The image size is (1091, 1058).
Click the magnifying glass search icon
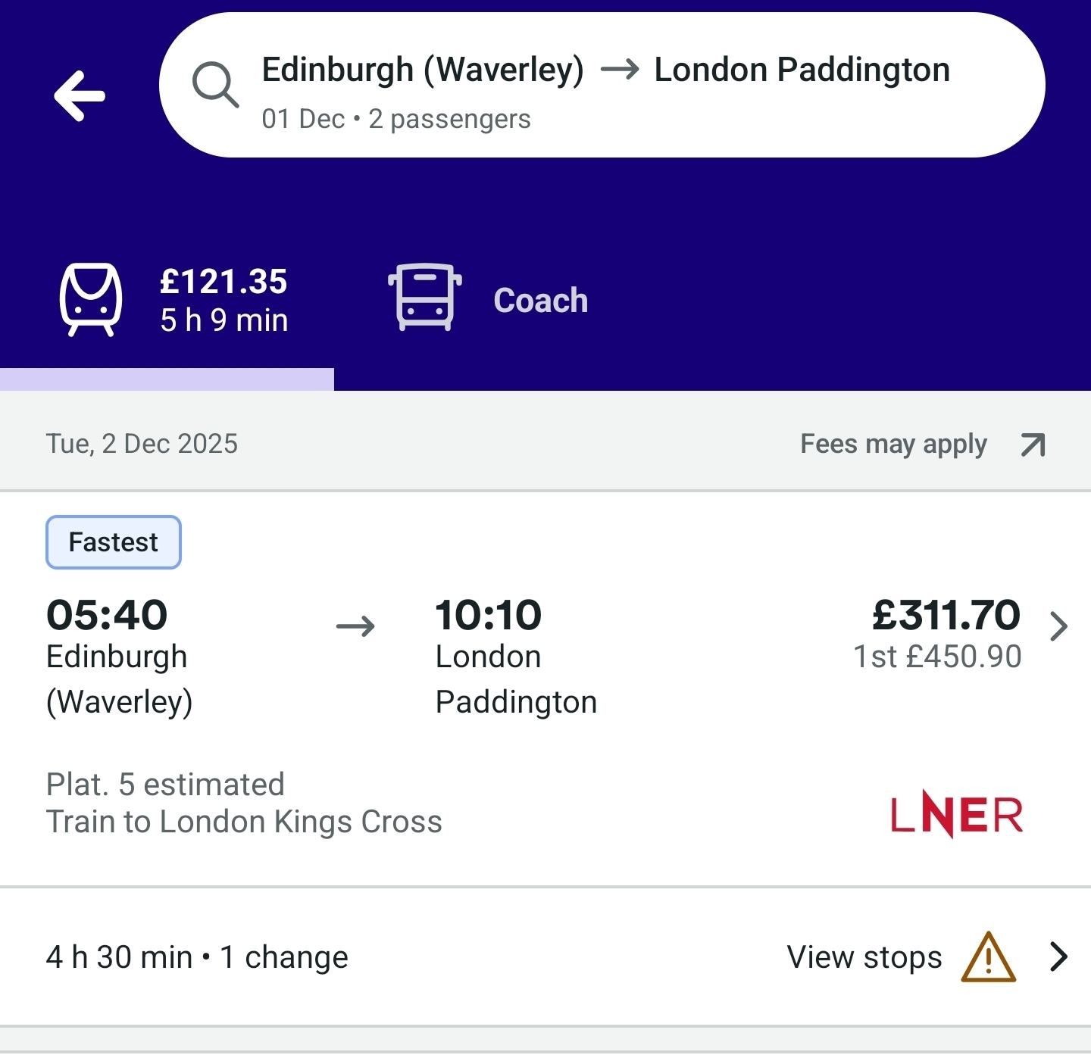click(215, 84)
